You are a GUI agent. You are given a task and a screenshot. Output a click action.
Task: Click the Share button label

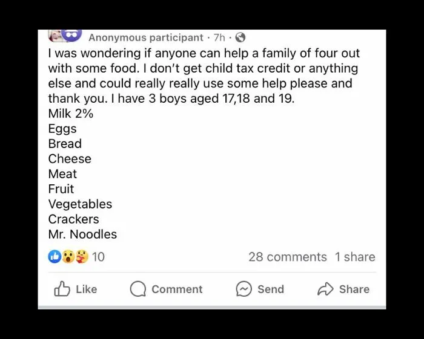click(x=354, y=289)
